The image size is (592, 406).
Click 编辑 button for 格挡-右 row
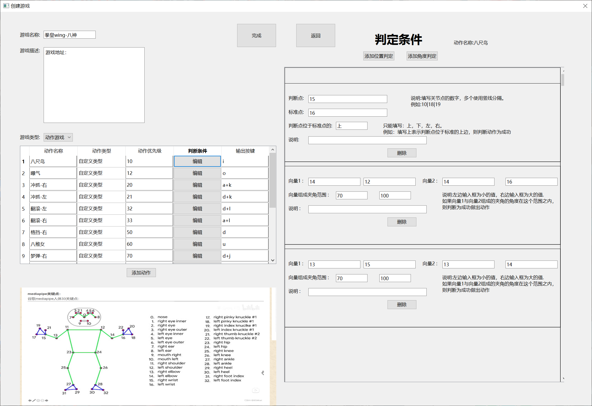(x=197, y=232)
